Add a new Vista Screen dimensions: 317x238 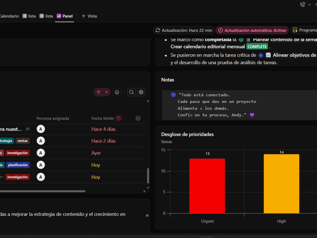click(89, 16)
